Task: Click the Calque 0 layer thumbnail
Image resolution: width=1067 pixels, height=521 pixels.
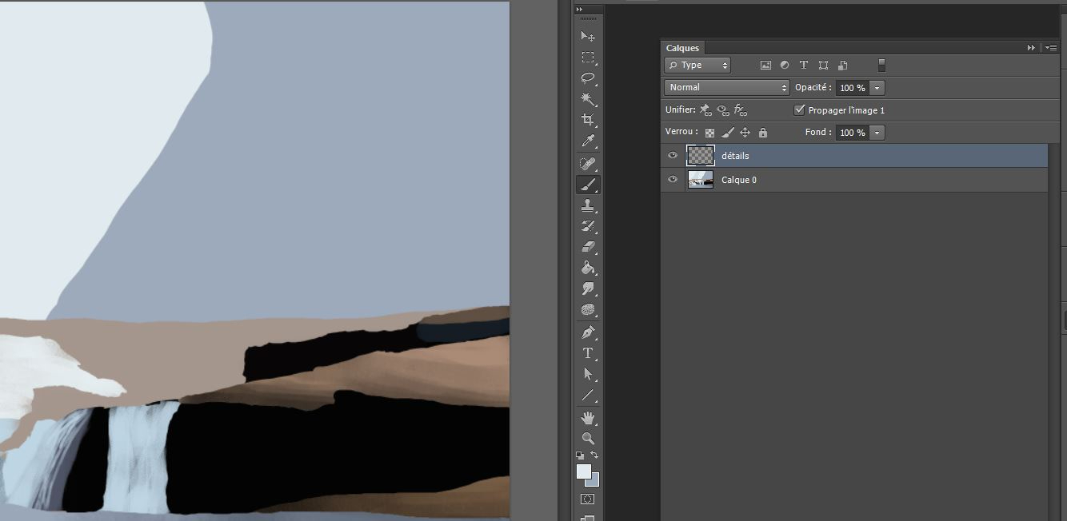Action: [x=701, y=180]
